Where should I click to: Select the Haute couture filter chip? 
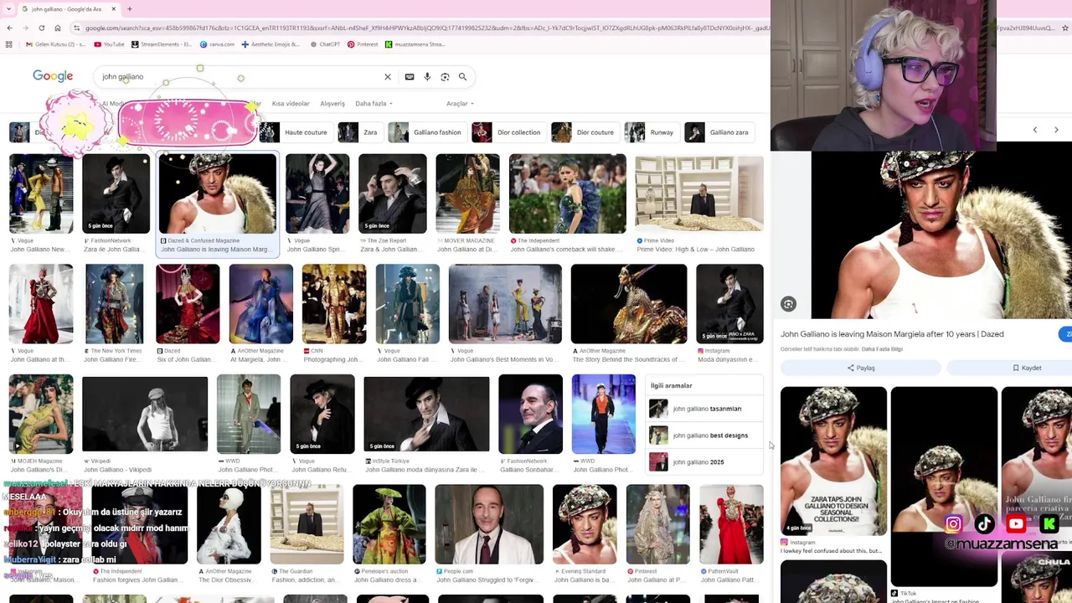click(294, 132)
